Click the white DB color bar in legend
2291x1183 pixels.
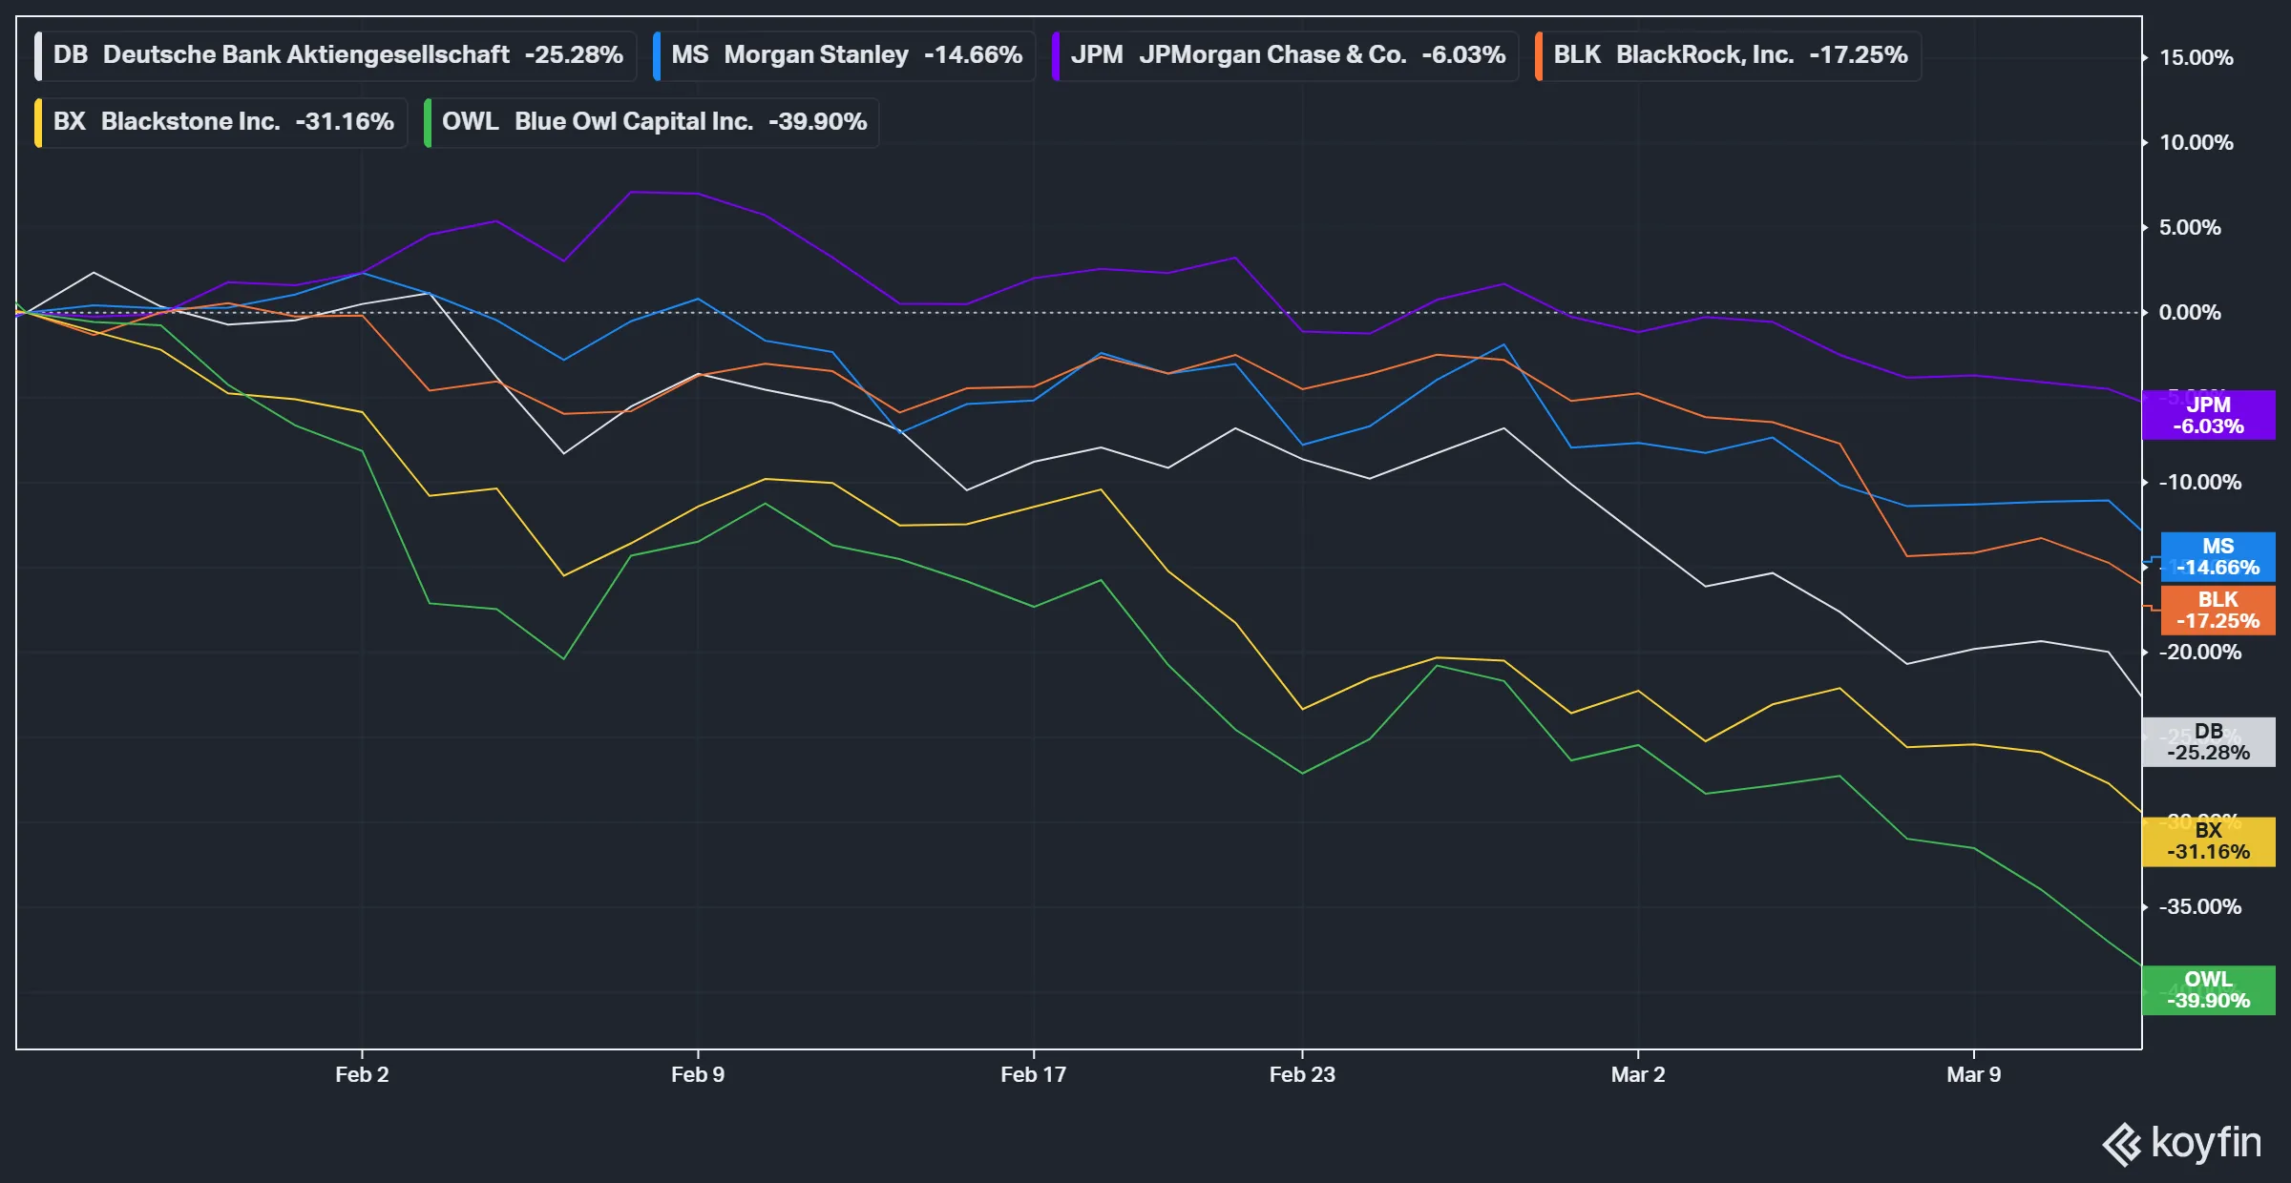tap(37, 56)
